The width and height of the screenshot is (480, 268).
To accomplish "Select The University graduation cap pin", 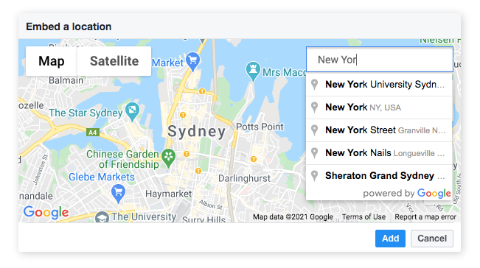I will pos(102,217).
